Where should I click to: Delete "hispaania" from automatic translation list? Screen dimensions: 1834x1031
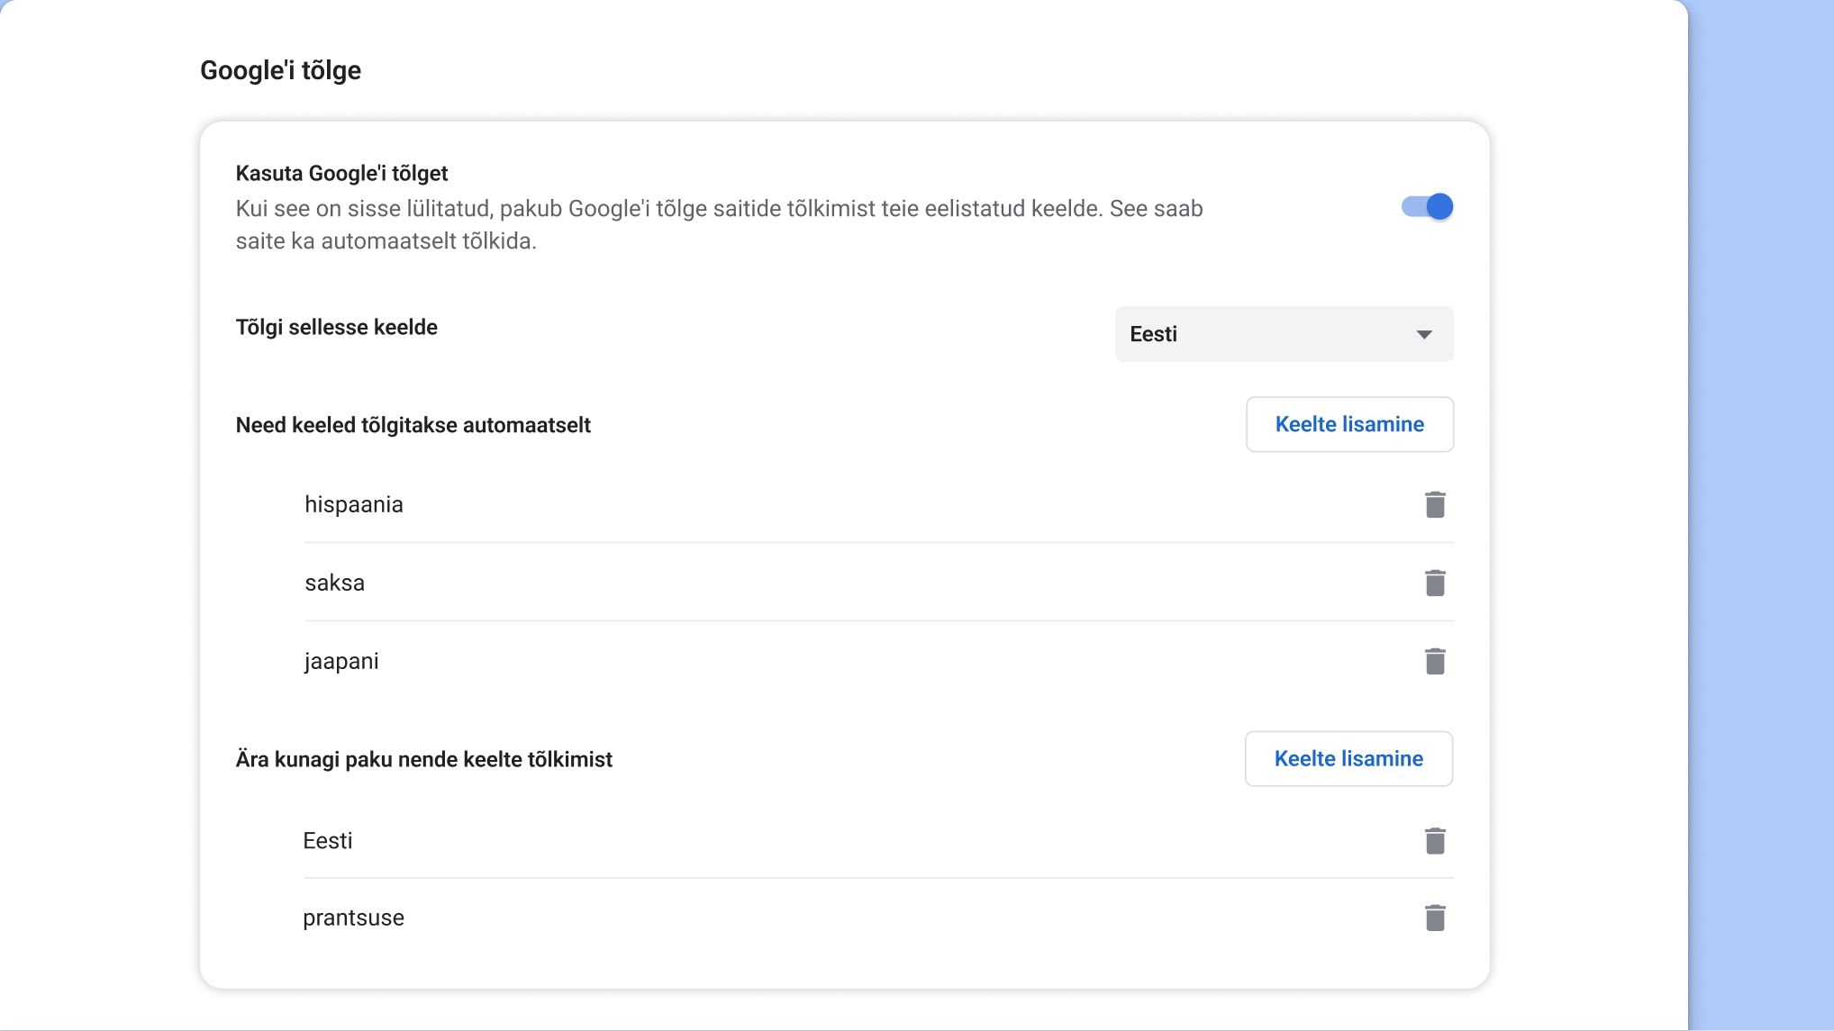pos(1435,504)
